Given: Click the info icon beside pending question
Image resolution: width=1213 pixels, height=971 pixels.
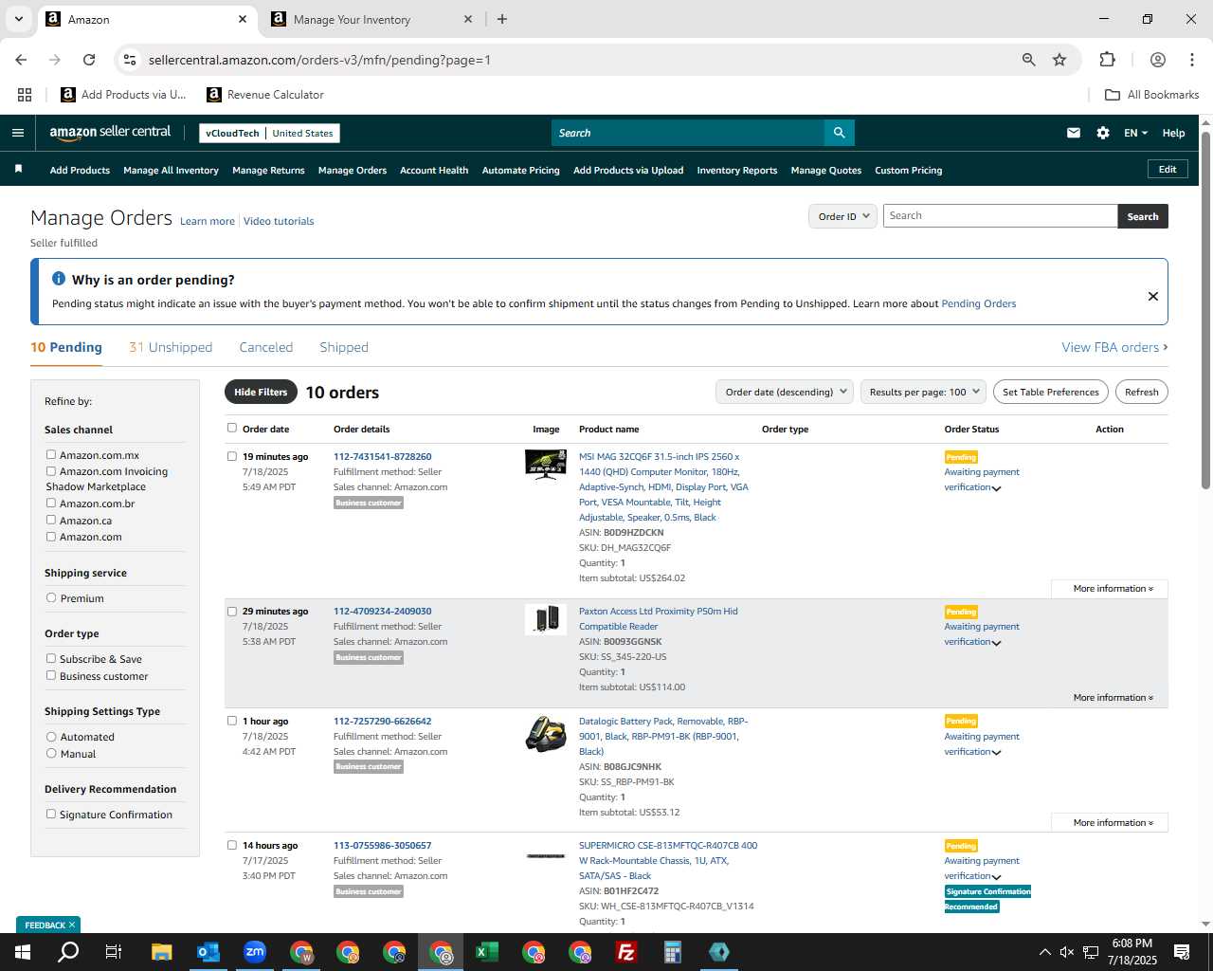Looking at the screenshot, I should (x=59, y=279).
